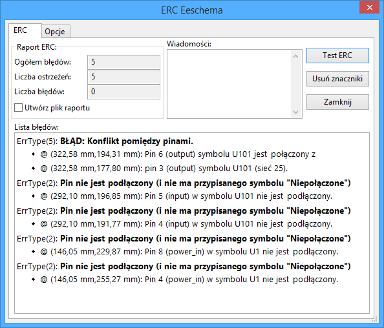
Task: Click the Zamknij button
Action: tap(337, 102)
